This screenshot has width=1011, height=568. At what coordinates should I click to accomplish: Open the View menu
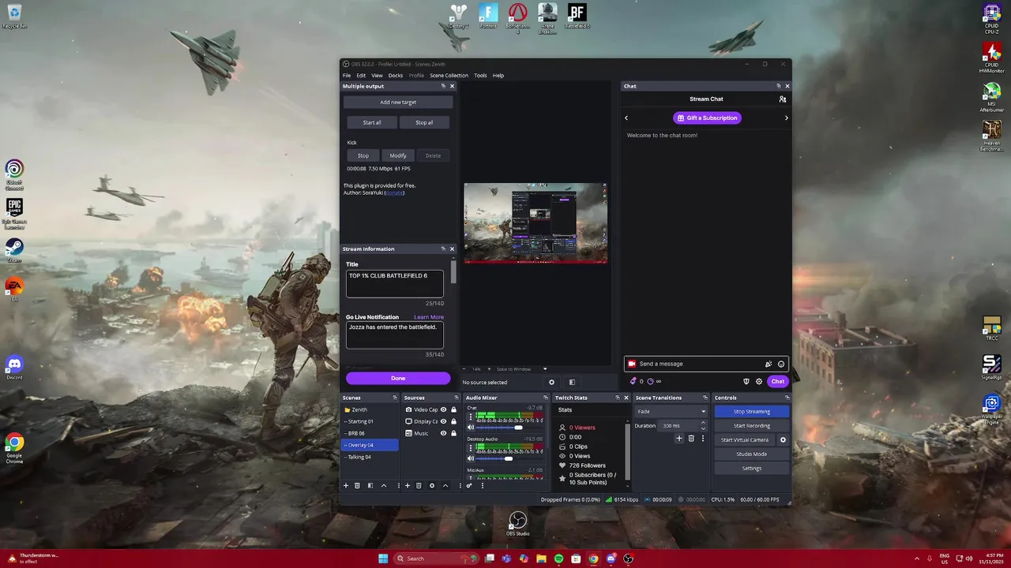377,76
